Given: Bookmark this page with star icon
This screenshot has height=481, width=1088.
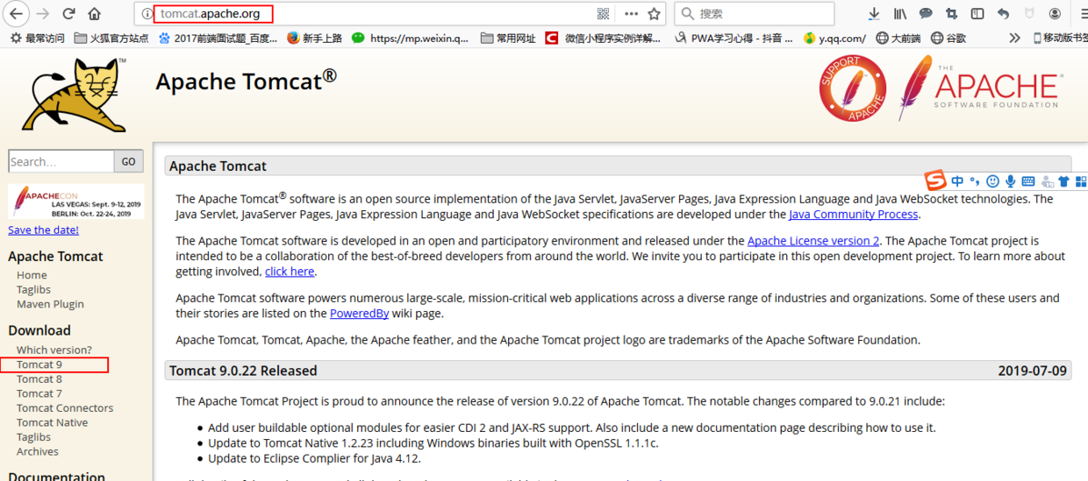Looking at the screenshot, I should coord(654,14).
